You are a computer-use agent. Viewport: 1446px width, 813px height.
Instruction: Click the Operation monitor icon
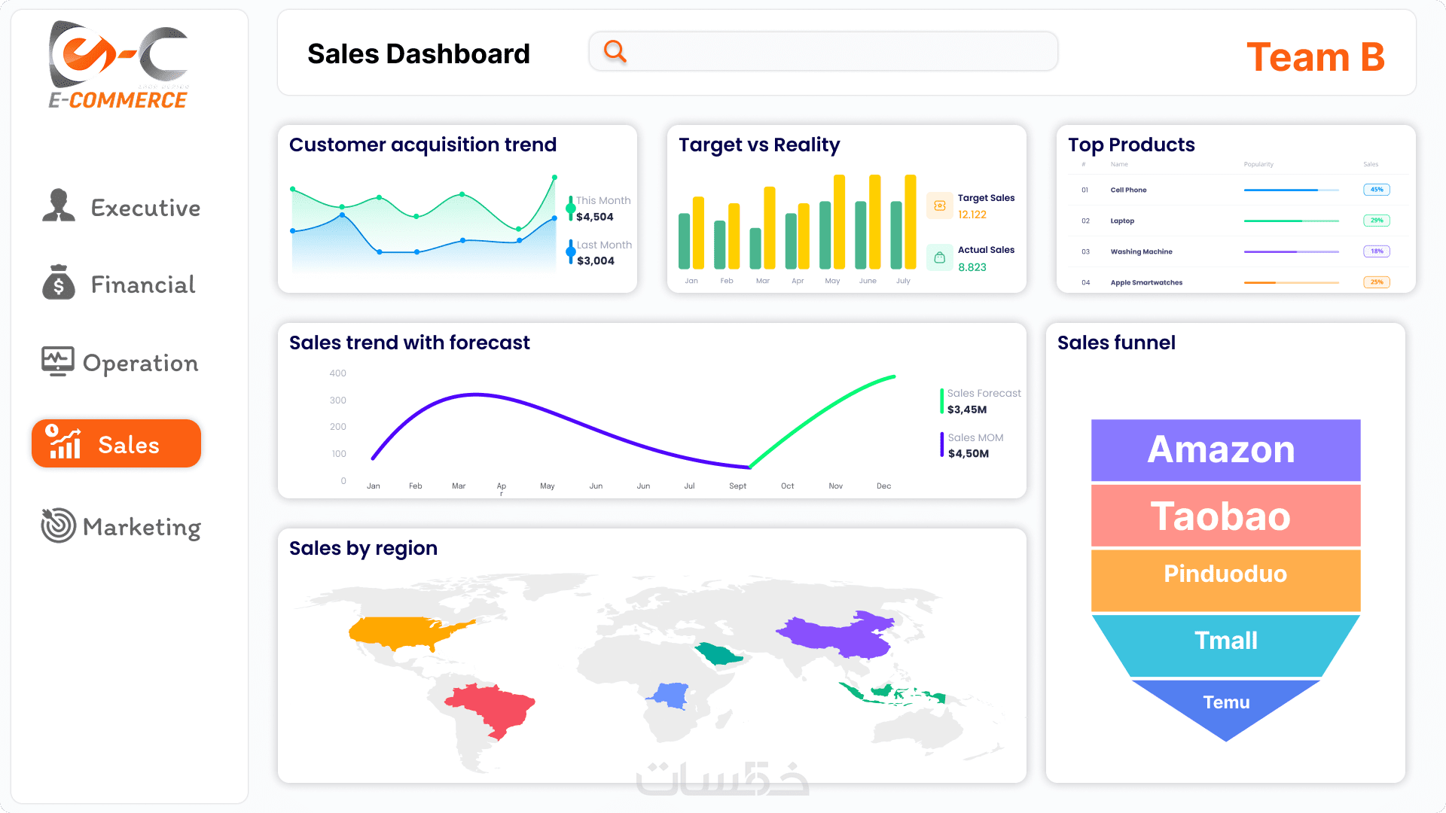[58, 361]
